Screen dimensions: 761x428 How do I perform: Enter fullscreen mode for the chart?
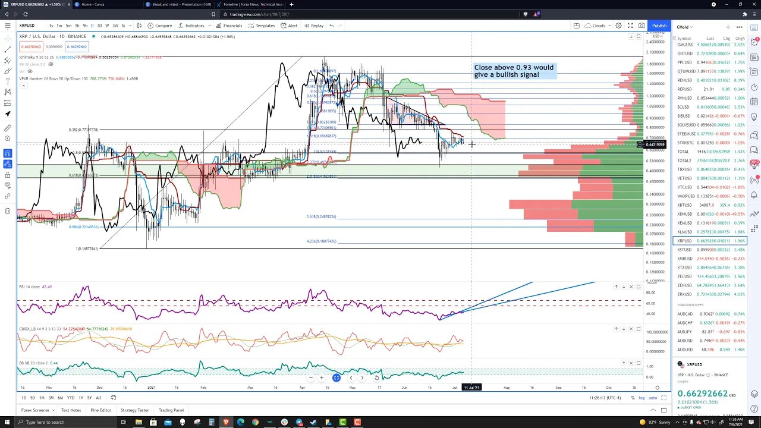click(630, 26)
